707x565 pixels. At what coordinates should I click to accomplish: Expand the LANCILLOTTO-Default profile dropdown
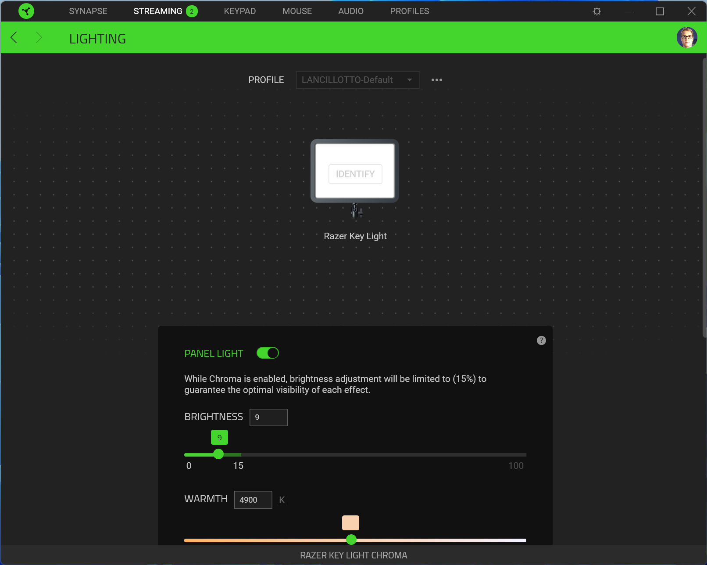click(357, 80)
